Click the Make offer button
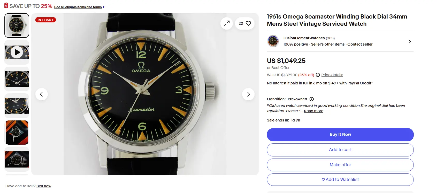 coord(340,165)
